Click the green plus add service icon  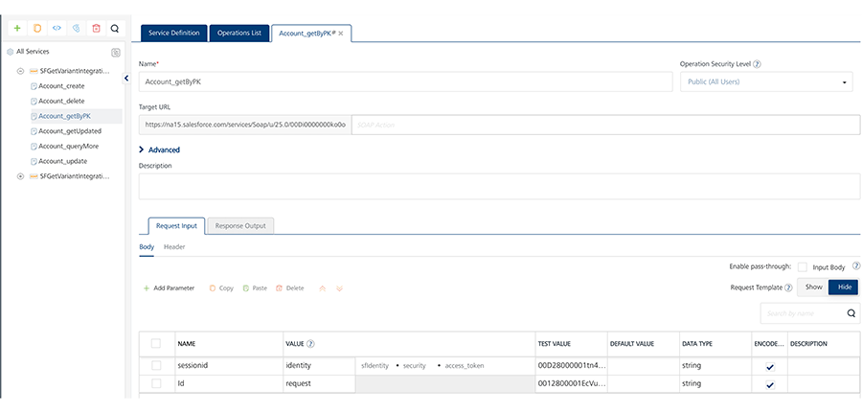tap(16, 29)
